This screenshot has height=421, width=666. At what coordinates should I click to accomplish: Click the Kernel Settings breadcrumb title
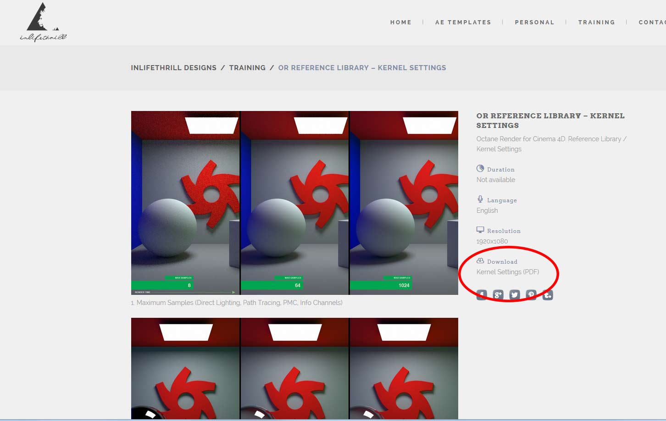tap(362, 68)
